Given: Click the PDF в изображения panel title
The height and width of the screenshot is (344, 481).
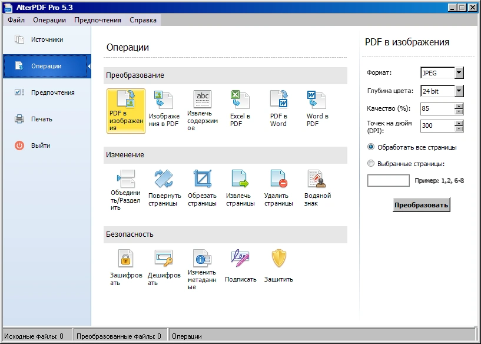Looking at the screenshot, I should click(407, 42).
